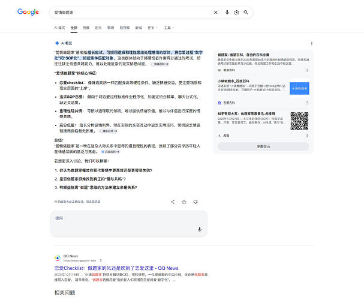Open the 百度百科 +1 citation chip
364x300 pixels.
110,152
